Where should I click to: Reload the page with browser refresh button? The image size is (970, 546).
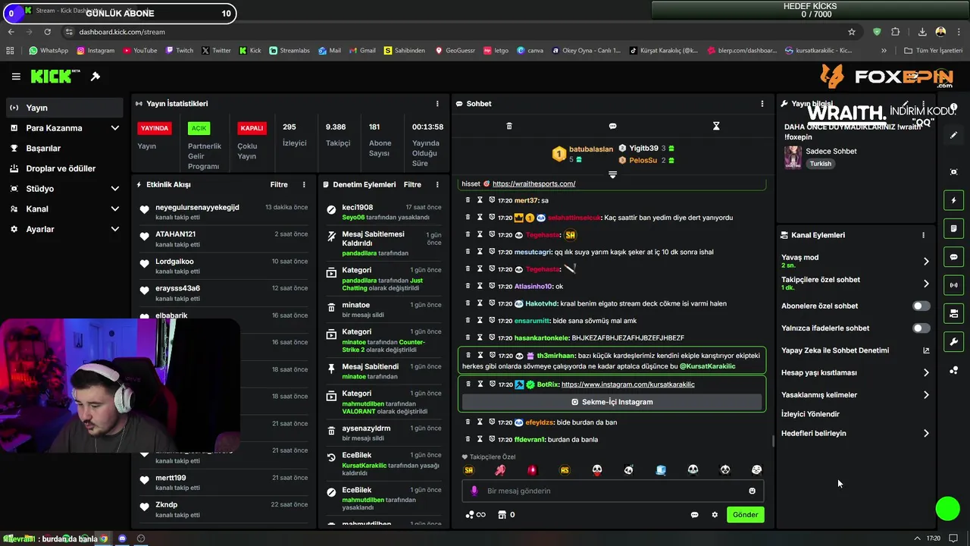47,32
